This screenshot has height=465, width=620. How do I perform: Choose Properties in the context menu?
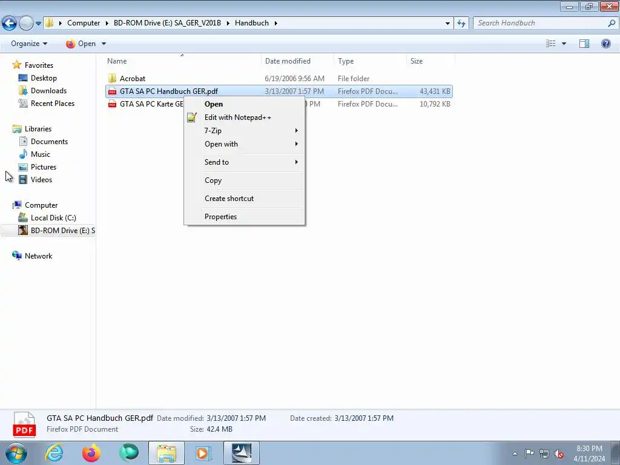245,217
